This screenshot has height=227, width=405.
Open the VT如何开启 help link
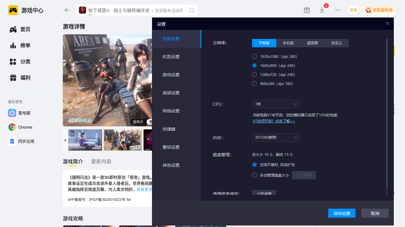(274, 121)
